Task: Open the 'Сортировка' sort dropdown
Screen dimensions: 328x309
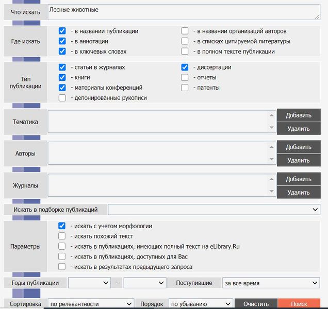Action: (x=91, y=304)
